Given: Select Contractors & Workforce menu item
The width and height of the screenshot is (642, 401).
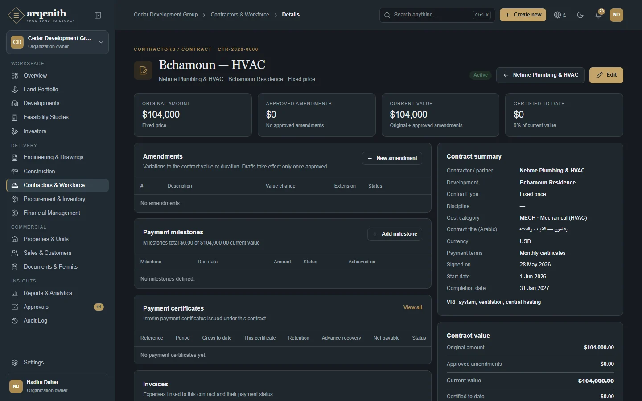Looking at the screenshot, I should click(x=58, y=185).
